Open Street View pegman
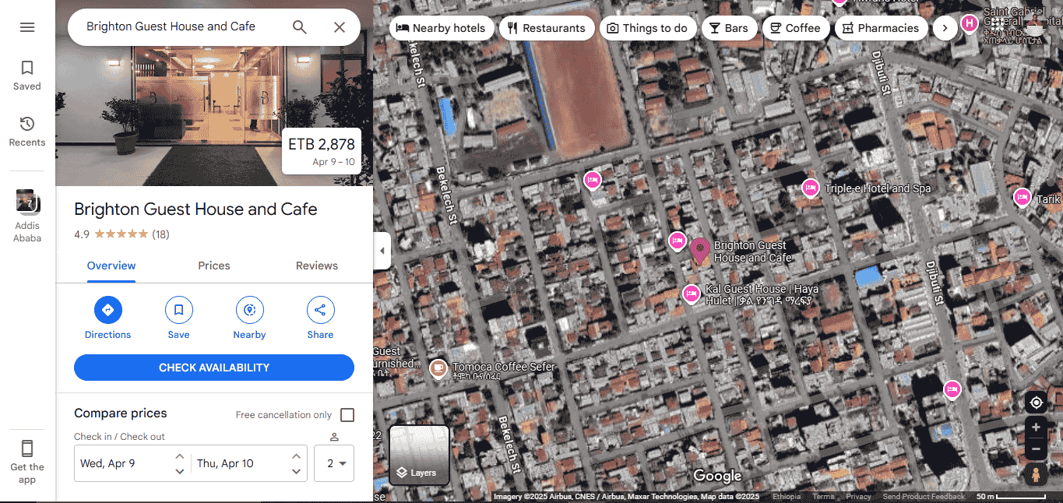Viewport: 1063px width, 503px height. 1036,474
